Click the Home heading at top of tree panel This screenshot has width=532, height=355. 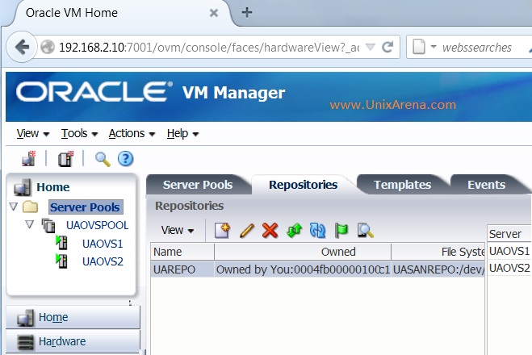[x=53, y=187]
